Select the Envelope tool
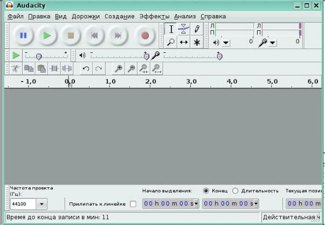The width and height of the screenshot is (325, 225). click(184, 29)
